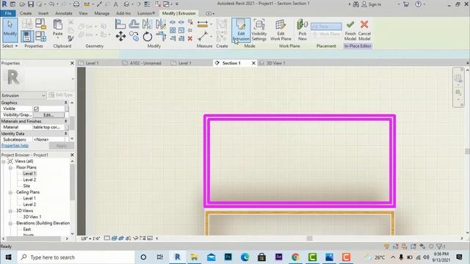This screenshot has width=470, height=264.
Task: Click the Save icon in quick access toolbar
Action: [x=31, y=4]
